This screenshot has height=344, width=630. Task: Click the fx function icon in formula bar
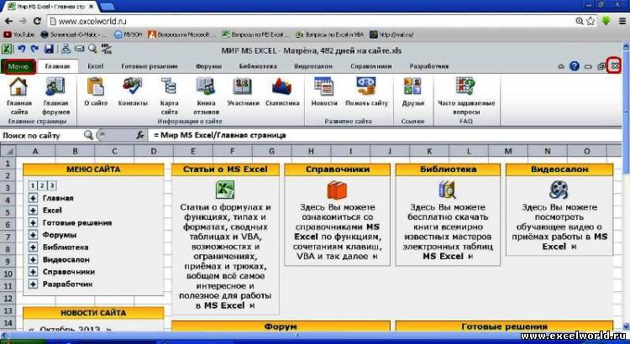pyautogui.click(x=139, y=135)
